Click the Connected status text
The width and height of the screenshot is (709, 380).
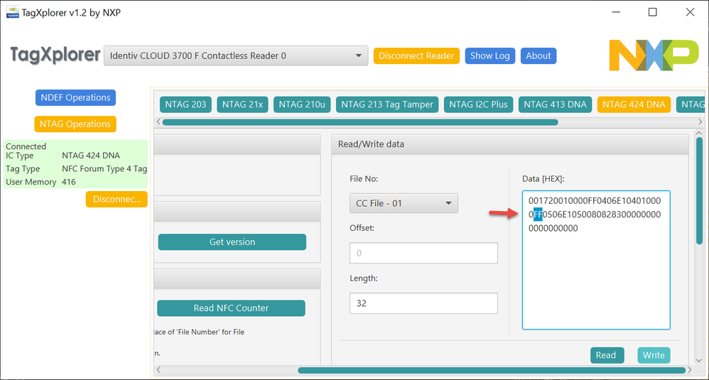tap(26, 146)
